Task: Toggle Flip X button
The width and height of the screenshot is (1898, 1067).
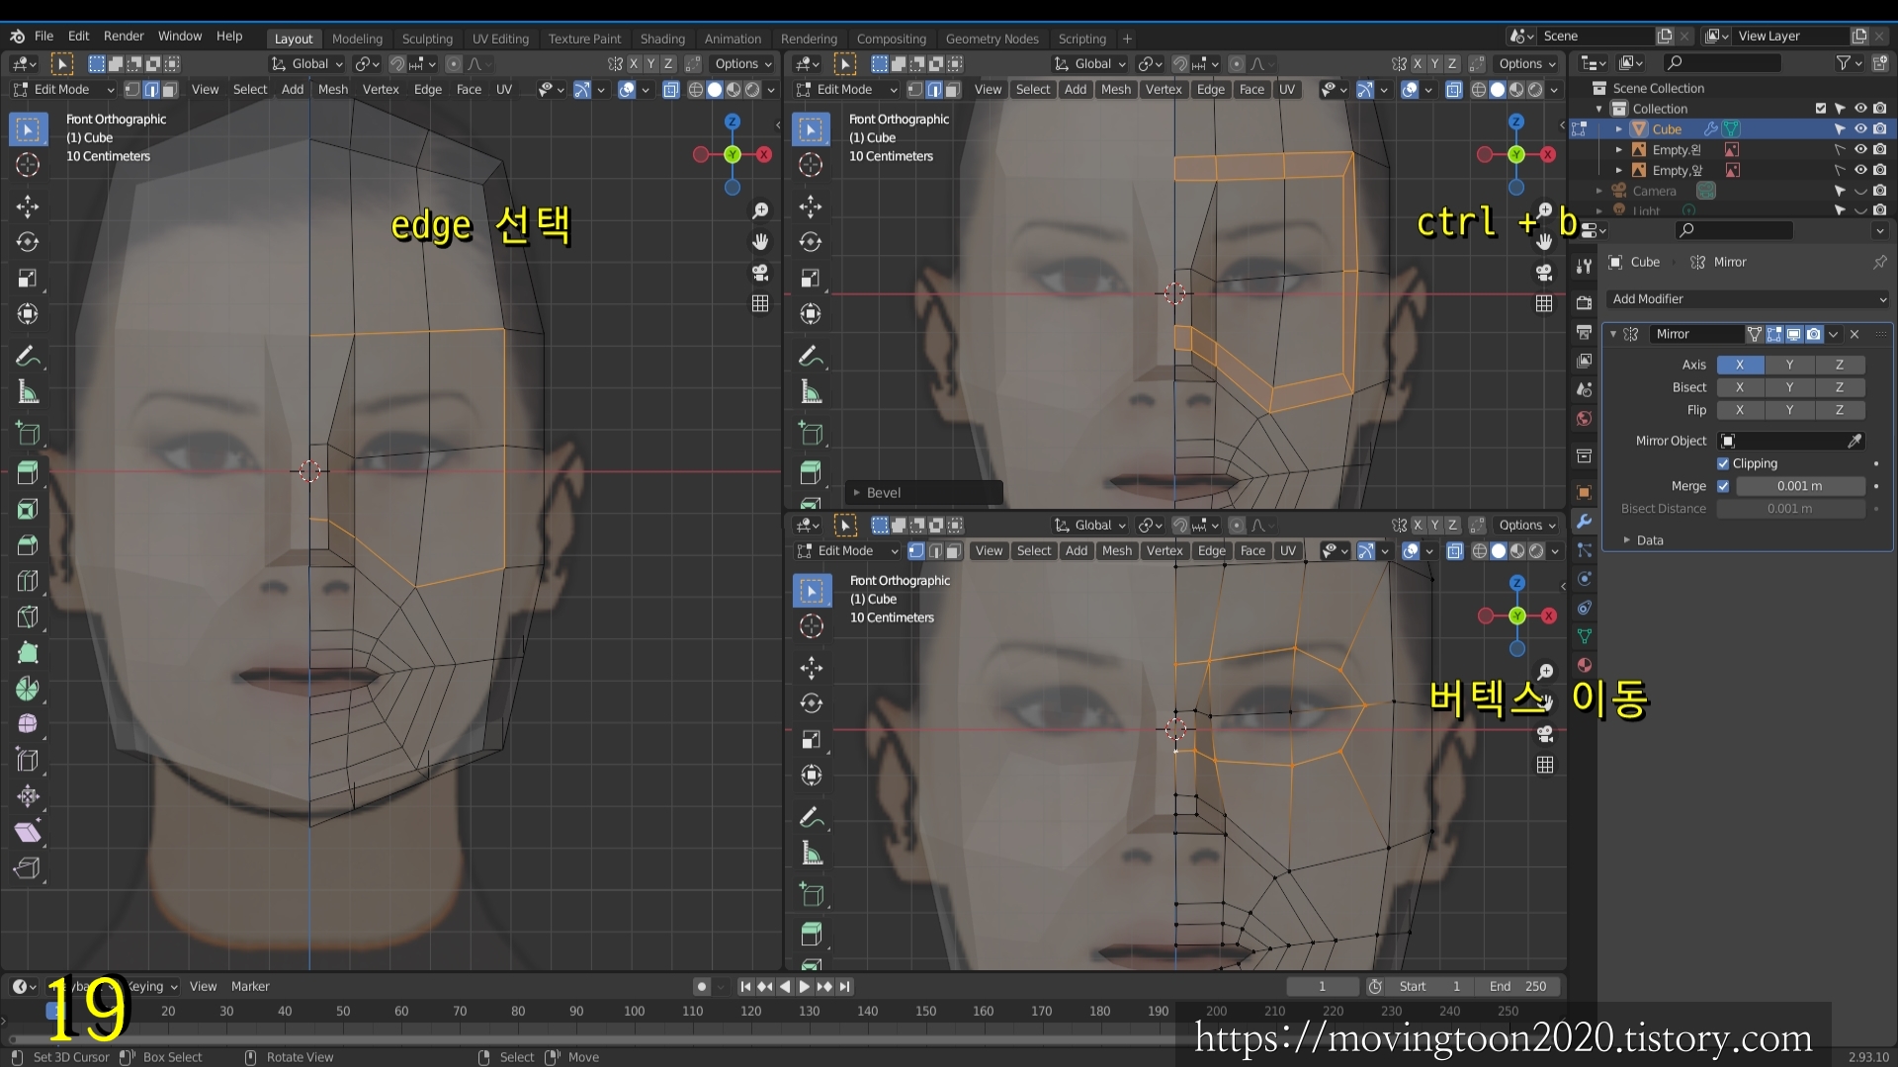Action: point(1740,410)
